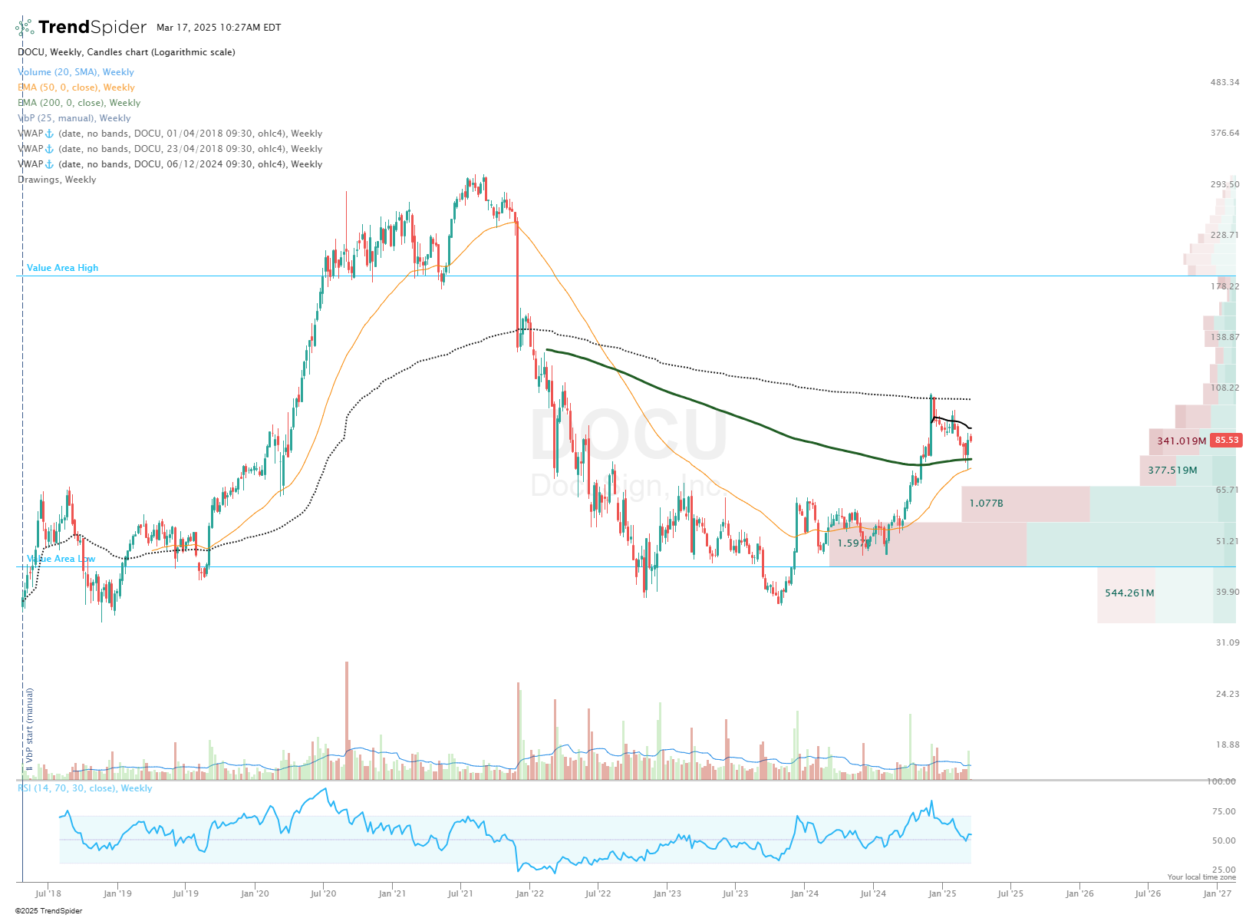
Task: Click the Jan '24 date axis label
Action: coord(804,893)
